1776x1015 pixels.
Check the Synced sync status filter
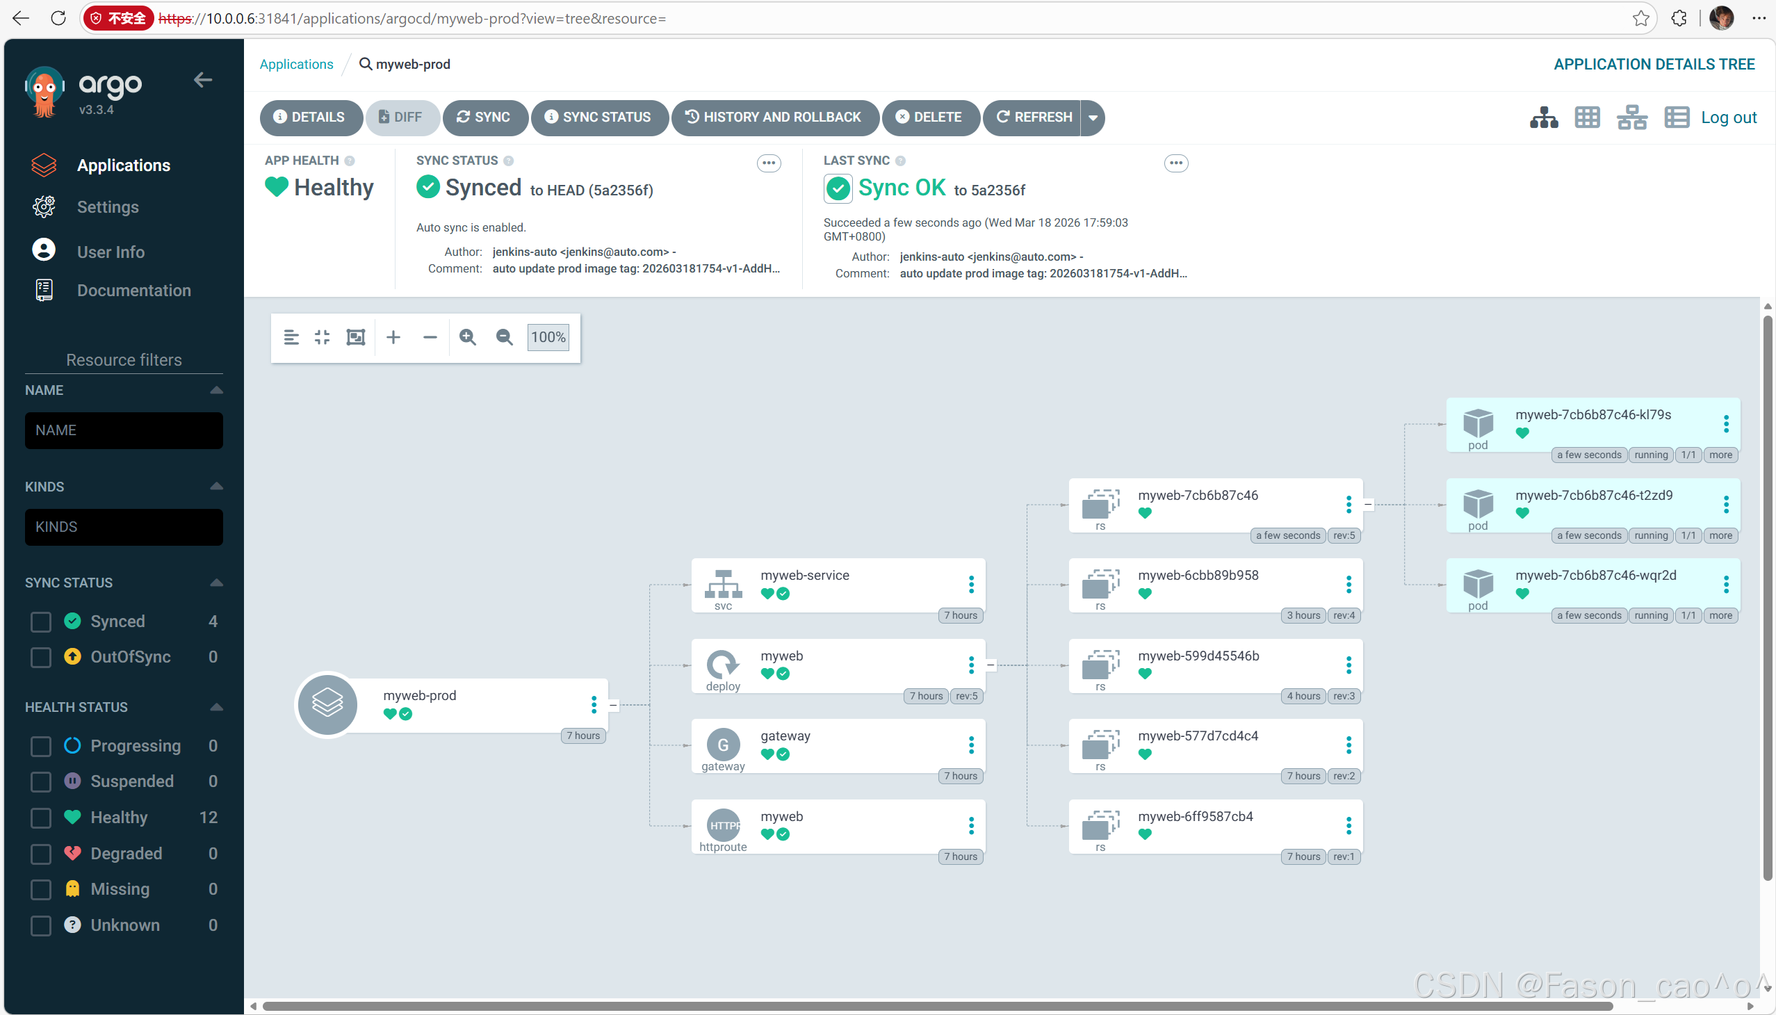pyautogui.click(x=41, y=621)
